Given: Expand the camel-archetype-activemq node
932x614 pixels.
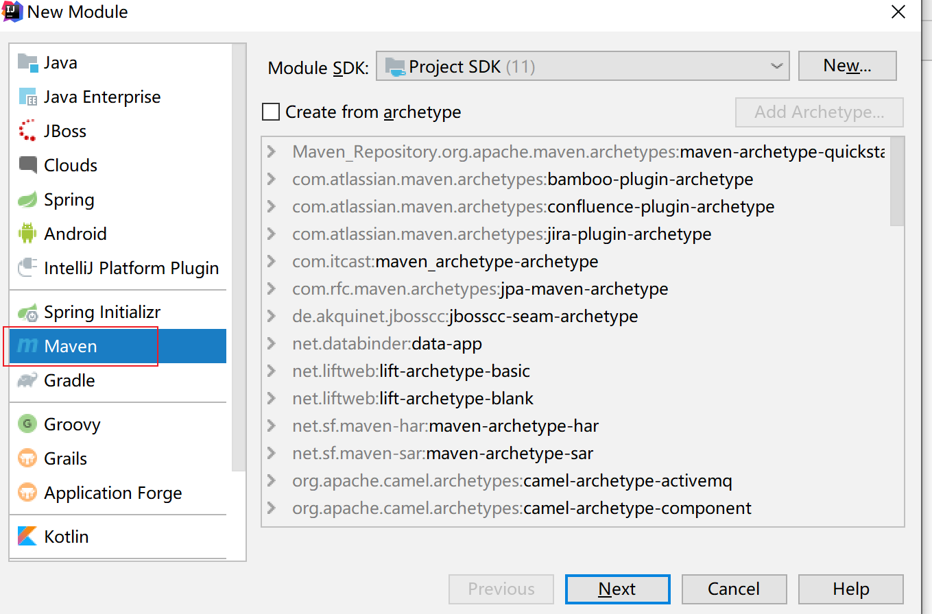Looking at the screenshot, I should 272,481.
